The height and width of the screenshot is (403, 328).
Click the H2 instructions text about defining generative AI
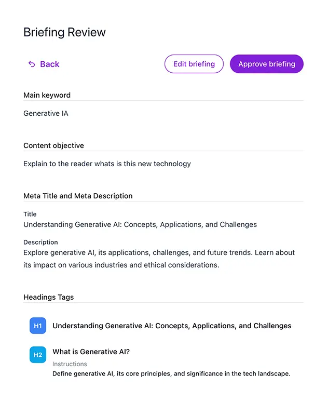[x=171, y=373]
